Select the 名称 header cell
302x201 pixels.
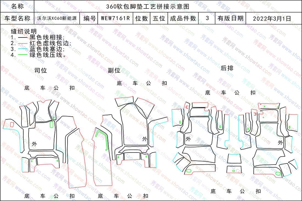coord(17,6)
